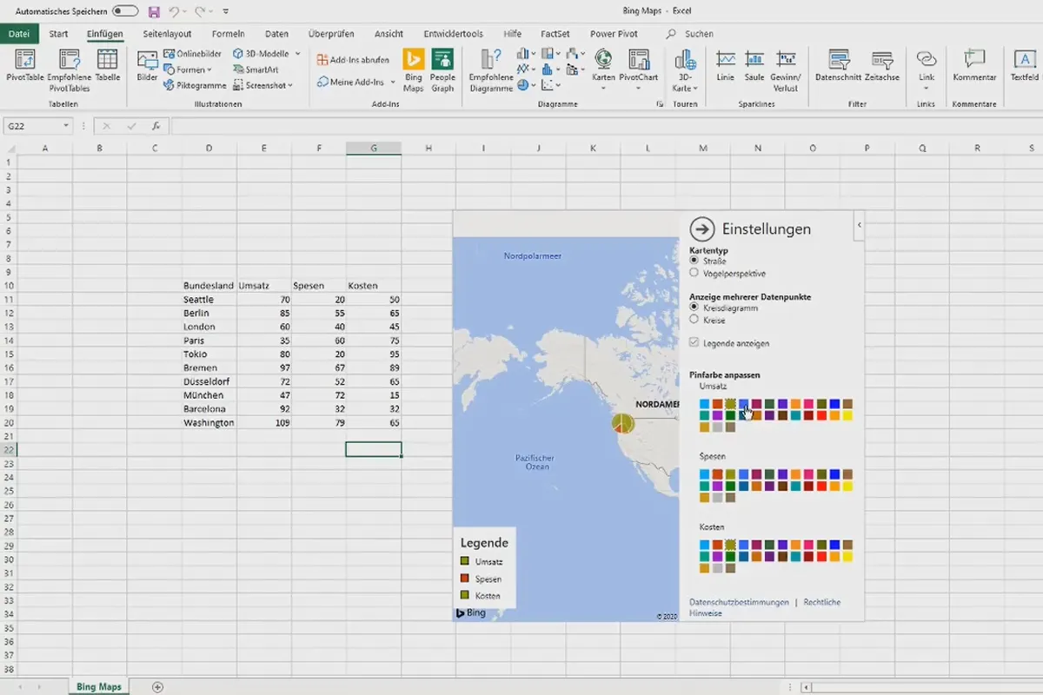
Task: Open Datenschutzbestimmungen link
Action: 739,602
